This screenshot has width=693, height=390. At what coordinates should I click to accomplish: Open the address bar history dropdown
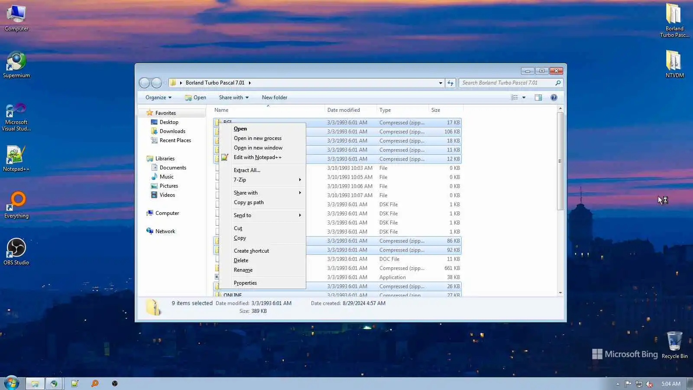(440, 83)
